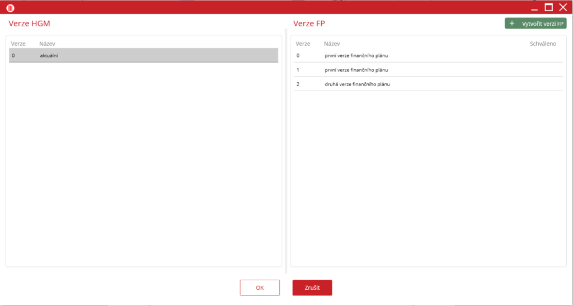The image size is (573, 306).
Task: Sort HGM list by Název column header
Action: pyautogui.click(x=47, y=44)
